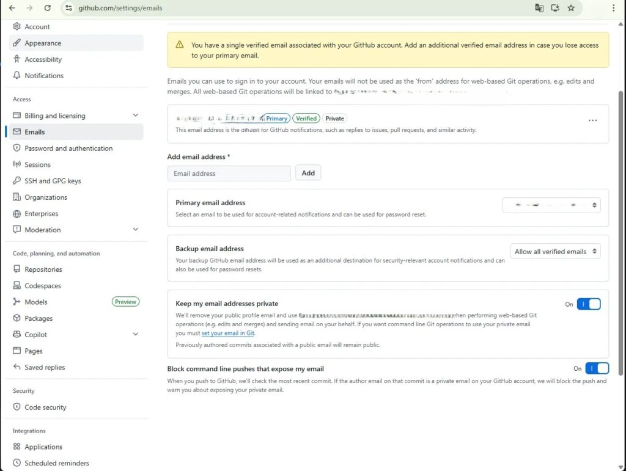Follow the 'set your email in Git' link
Screen dimensions: 626x471
tap(228, 334)
